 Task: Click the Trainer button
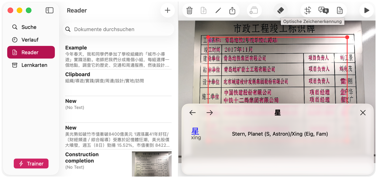tap(31, 163)
